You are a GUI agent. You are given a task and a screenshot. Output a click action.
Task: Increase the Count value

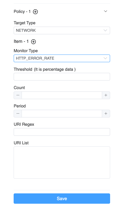[106, 95]
